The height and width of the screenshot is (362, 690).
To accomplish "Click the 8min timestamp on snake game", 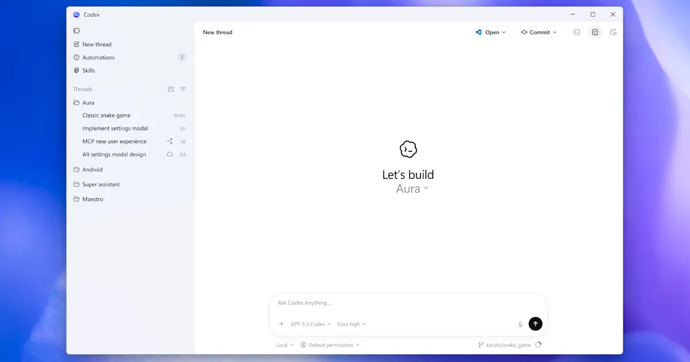I will pos(179,115).
